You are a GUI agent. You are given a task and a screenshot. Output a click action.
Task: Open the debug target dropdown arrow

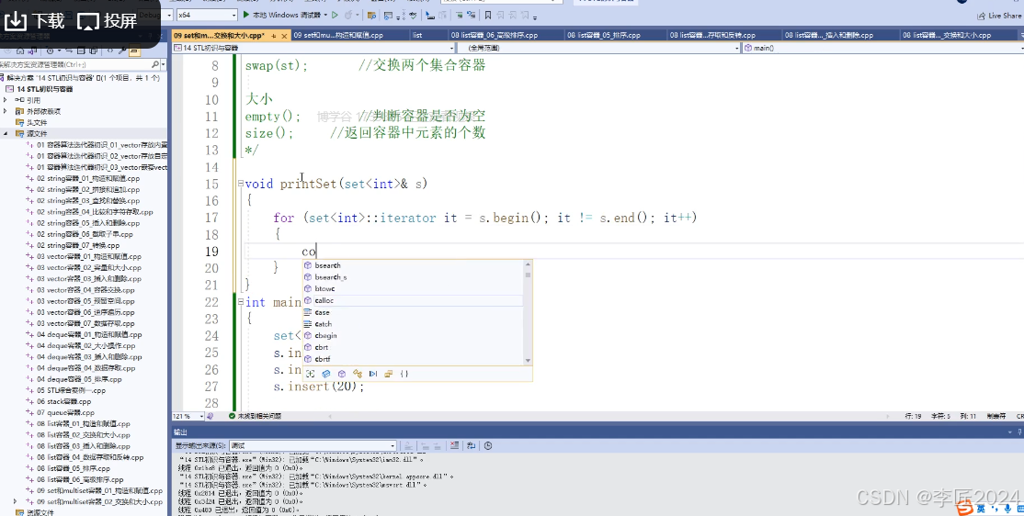325,15
